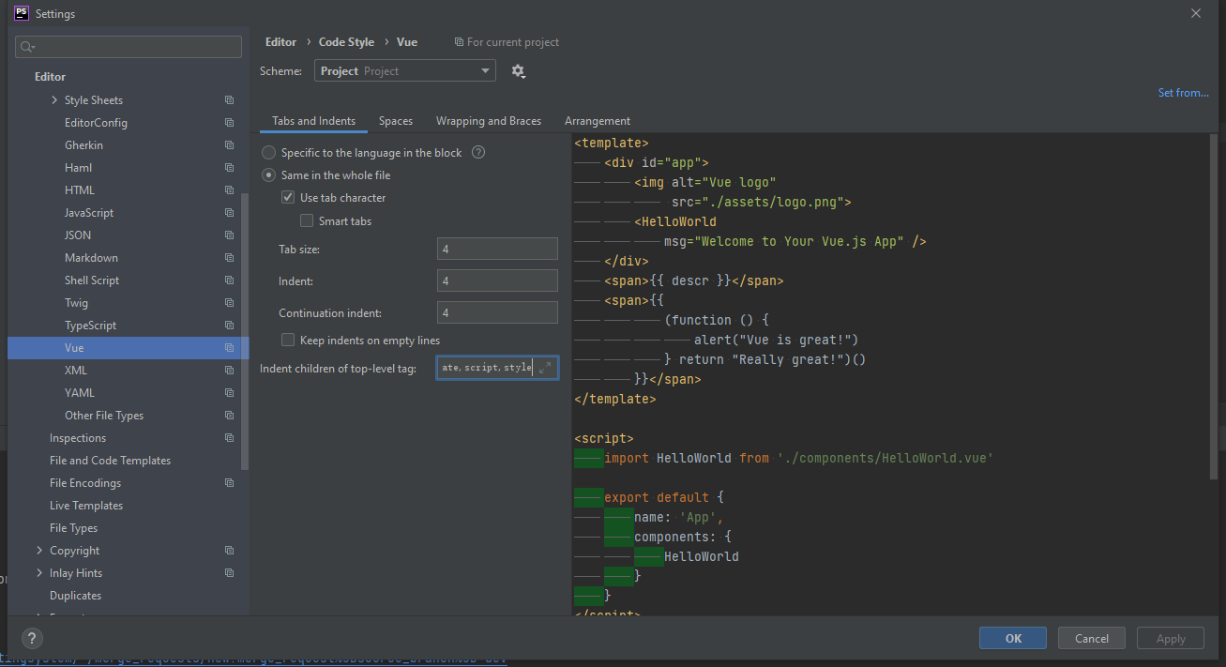
Task: Click project-level icon beside JavaScript
Action: (229, 213)
